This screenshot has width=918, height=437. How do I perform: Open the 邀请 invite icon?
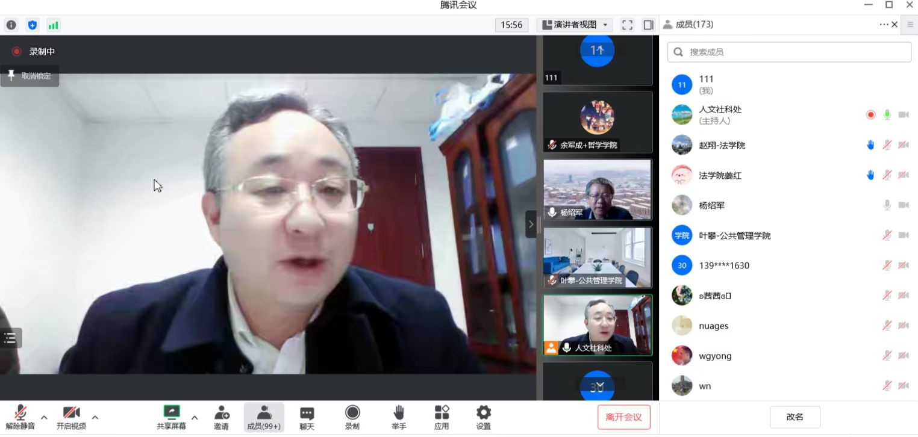click(221, 417)
